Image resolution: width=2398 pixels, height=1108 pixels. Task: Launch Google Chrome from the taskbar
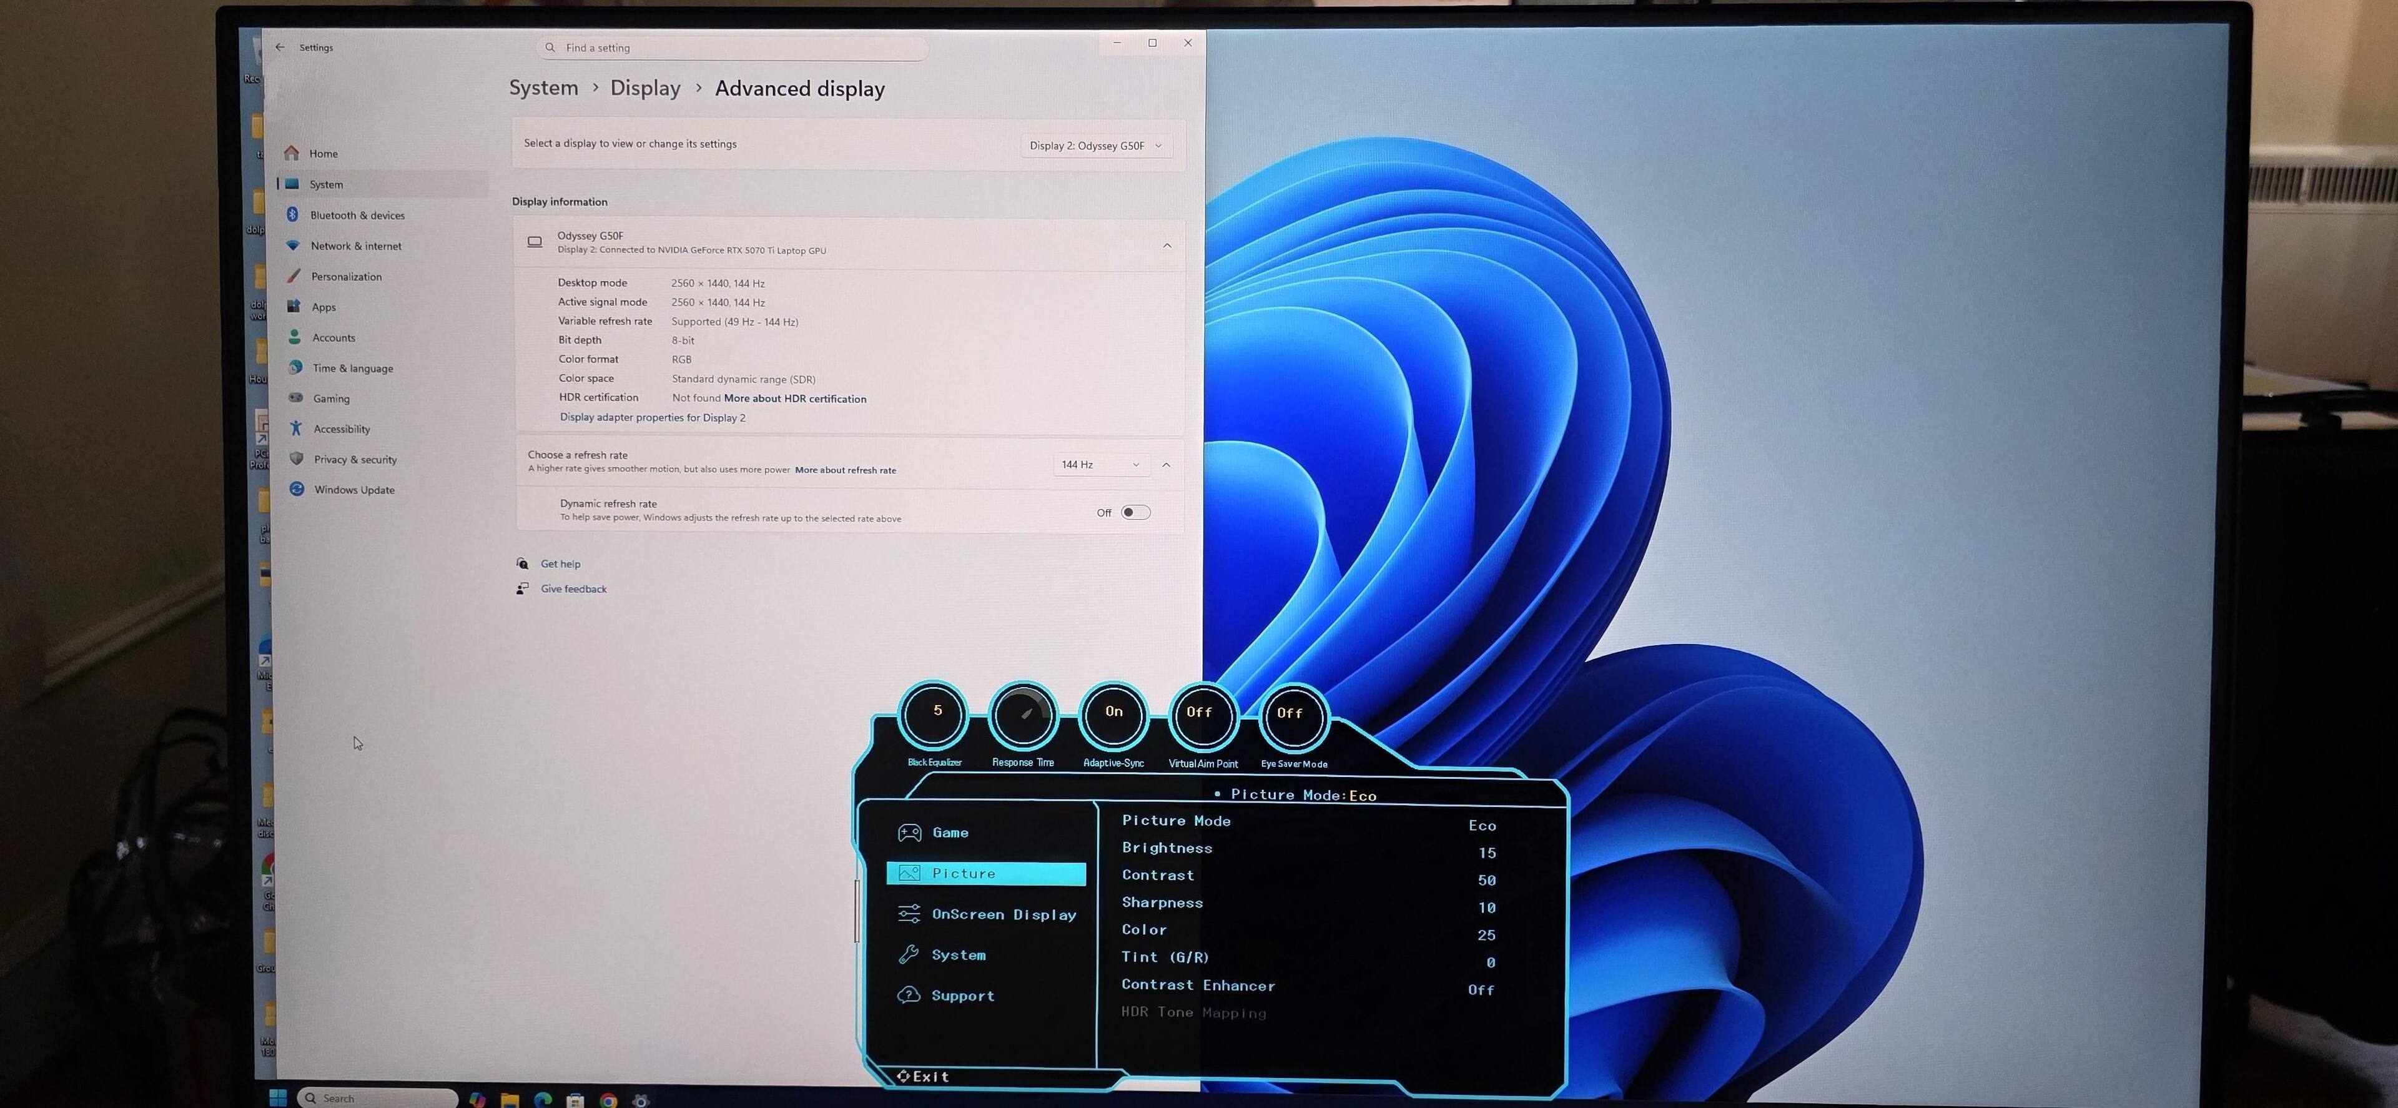click(x=608, y=1101)
